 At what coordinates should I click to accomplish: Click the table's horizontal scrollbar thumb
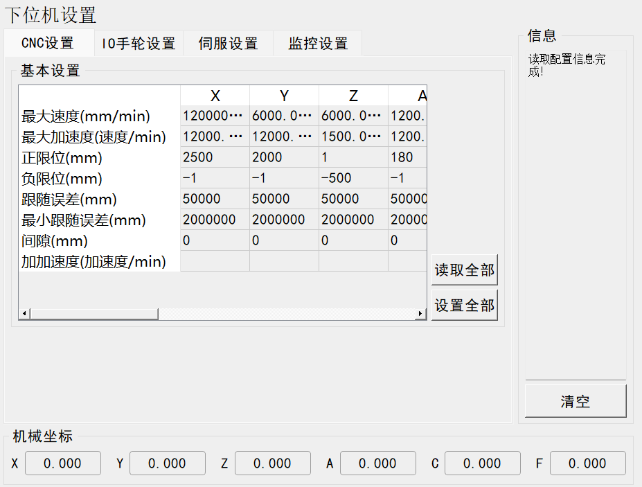93,314
